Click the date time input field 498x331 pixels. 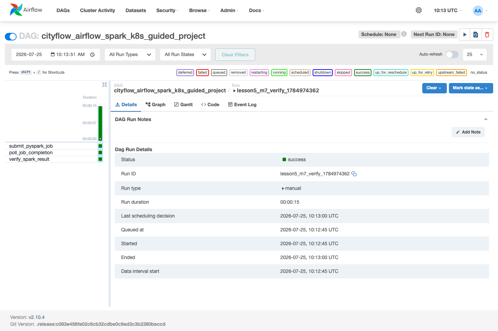[x=56, y=55]
